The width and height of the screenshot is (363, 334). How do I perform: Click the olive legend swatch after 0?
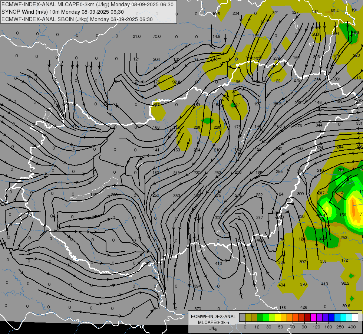[248, 317]
